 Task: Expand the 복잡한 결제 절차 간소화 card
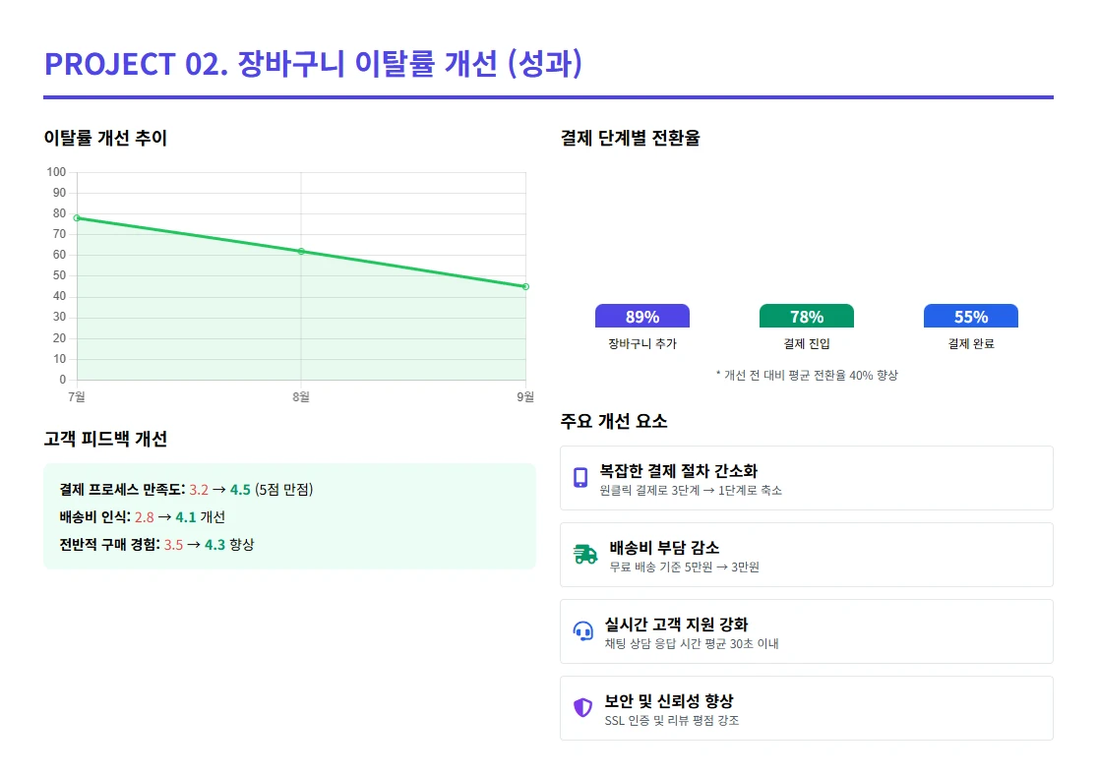click(806, 477)
